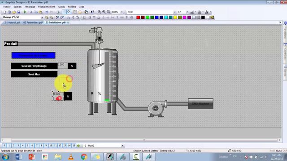Click the fill color bucket icon

199,12
